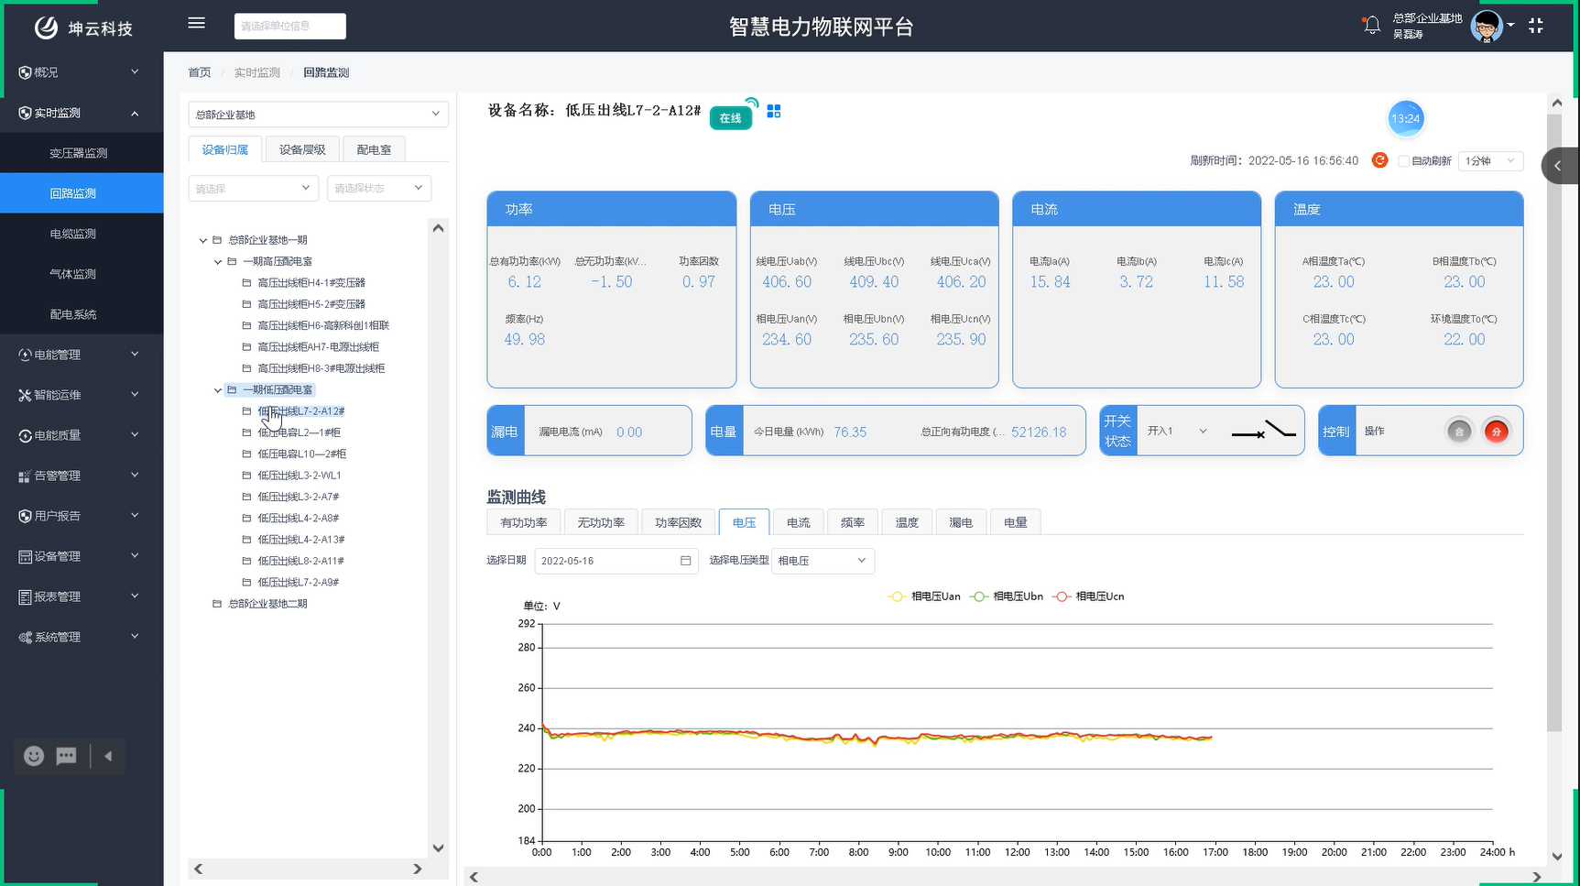
Task: Exit fullscreen using the shrink icon
Action: click(1536, 26)
